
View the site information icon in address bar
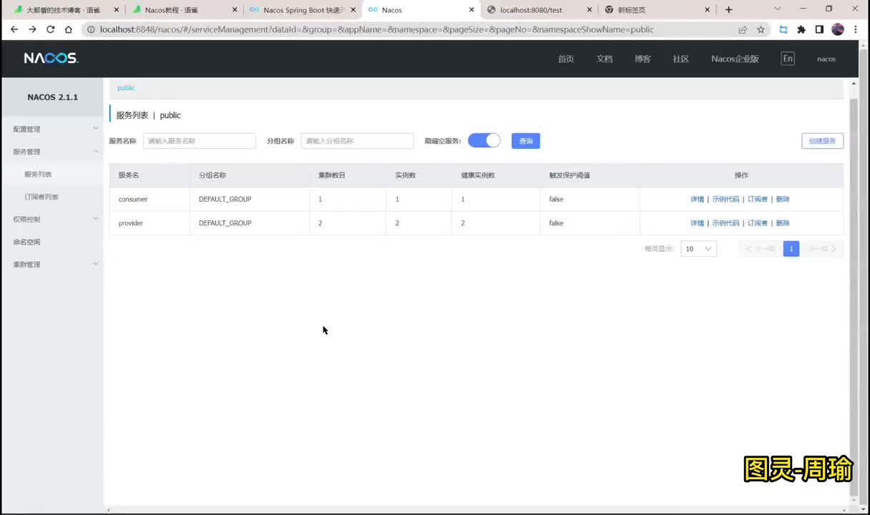click(91, 29)
